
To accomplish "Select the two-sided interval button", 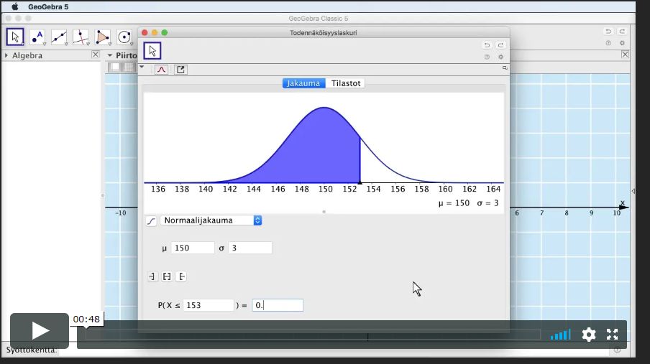I will [167, 276].
